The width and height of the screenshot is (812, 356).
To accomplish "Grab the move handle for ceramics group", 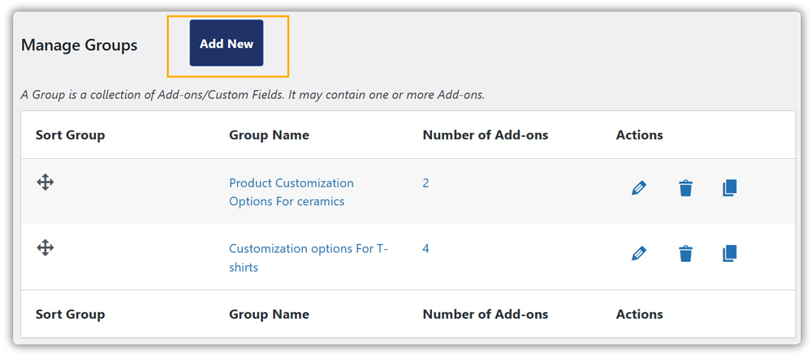I will click(x=45, y=182).
